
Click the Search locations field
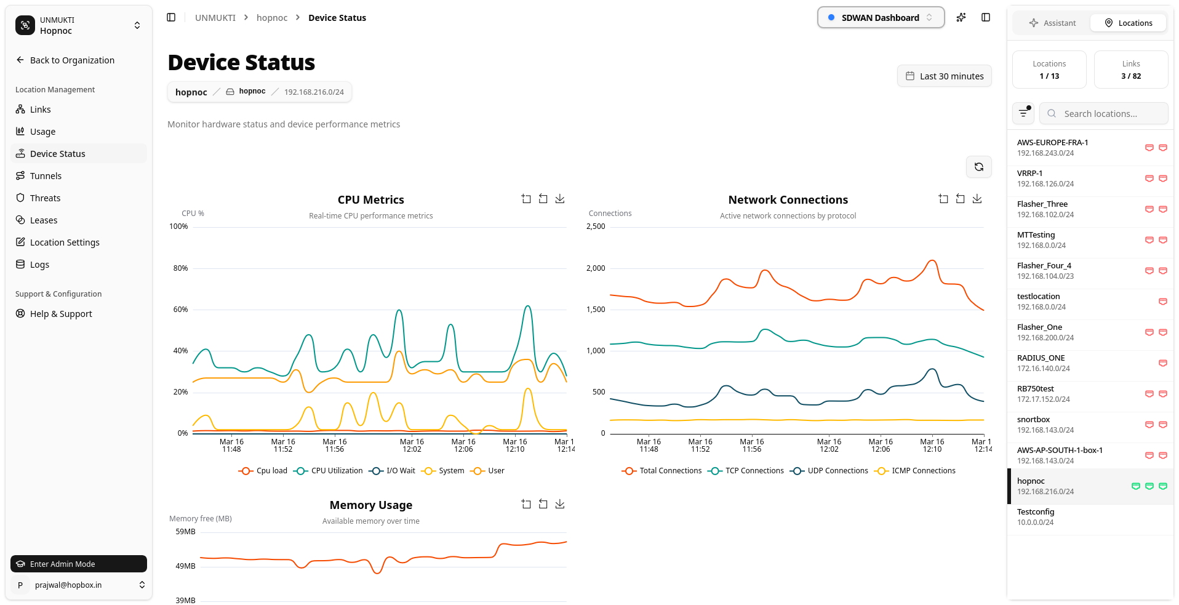pyautogui.click(x=1103, y=113)
